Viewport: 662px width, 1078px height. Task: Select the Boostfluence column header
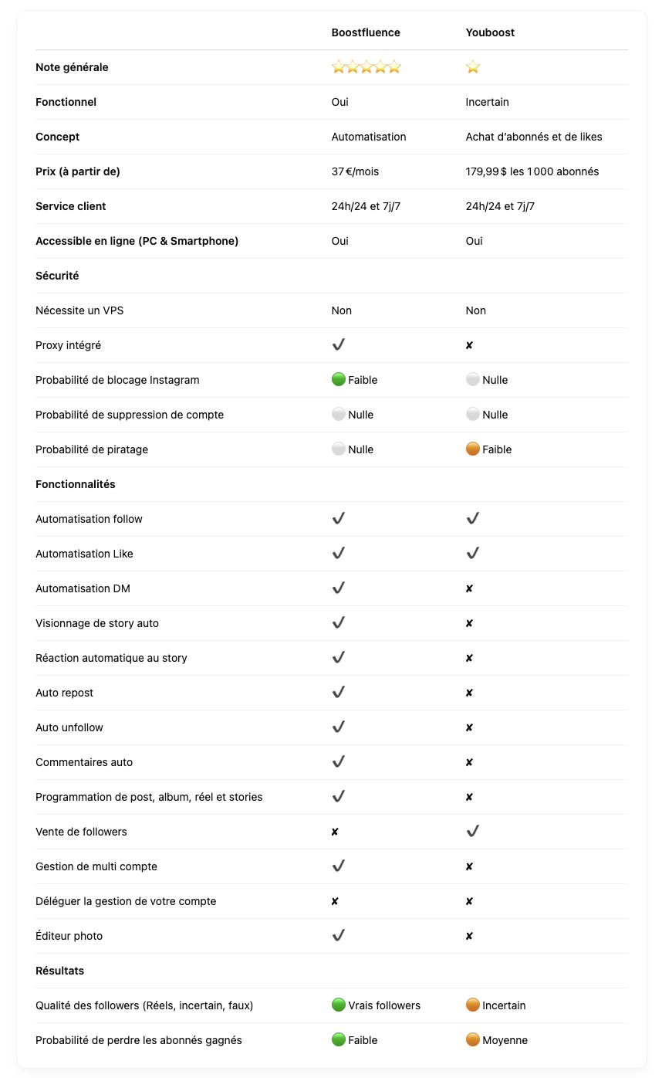coord(366,32)
